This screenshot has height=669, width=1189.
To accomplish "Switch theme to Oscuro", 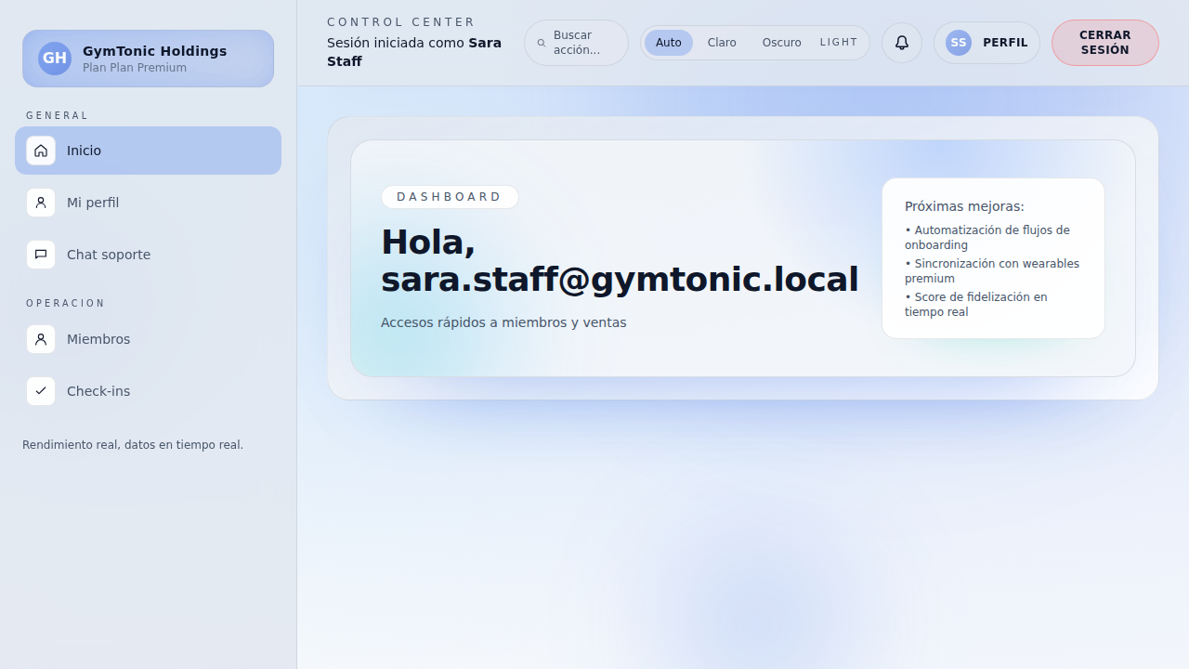I will tap(781, 43).
